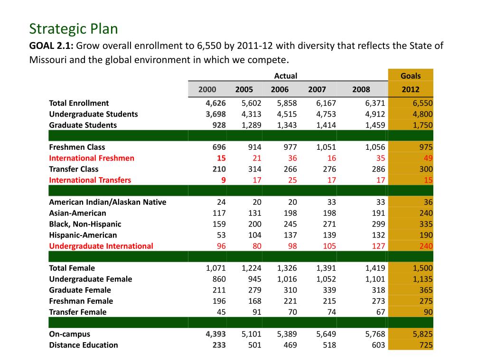The image size is (486, 364).
Task: Select Total Enrollment 2008 value 6,371
Action: point(375,103)
